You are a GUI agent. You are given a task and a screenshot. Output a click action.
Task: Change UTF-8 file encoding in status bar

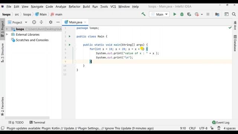[203, 128]
